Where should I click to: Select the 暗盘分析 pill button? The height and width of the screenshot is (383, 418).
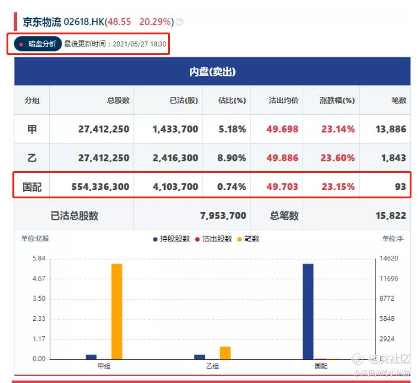pyautogui.click(x=38, y=44)
